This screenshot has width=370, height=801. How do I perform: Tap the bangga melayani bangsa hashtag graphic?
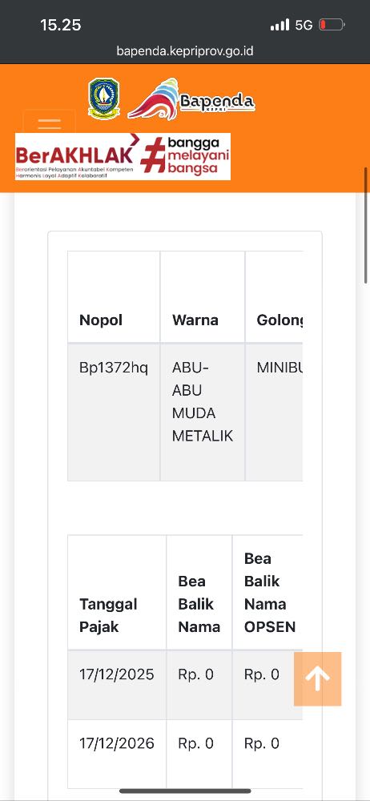click(185, 155)
